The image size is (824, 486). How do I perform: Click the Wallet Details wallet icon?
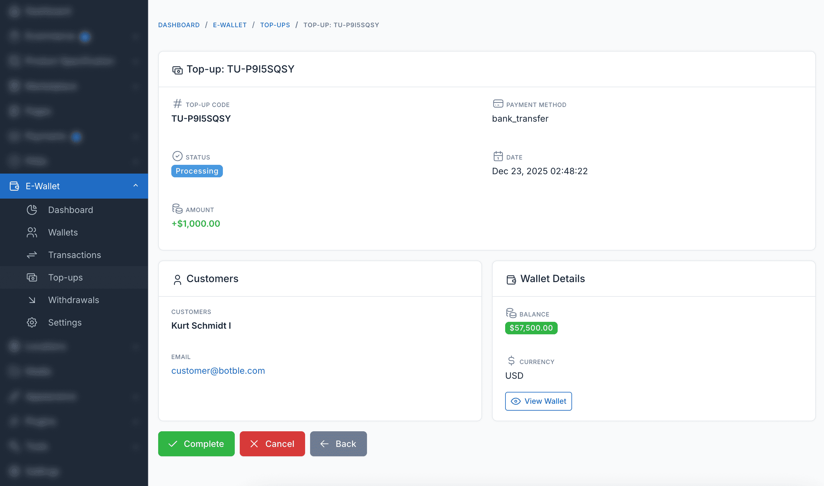[511, 279]
